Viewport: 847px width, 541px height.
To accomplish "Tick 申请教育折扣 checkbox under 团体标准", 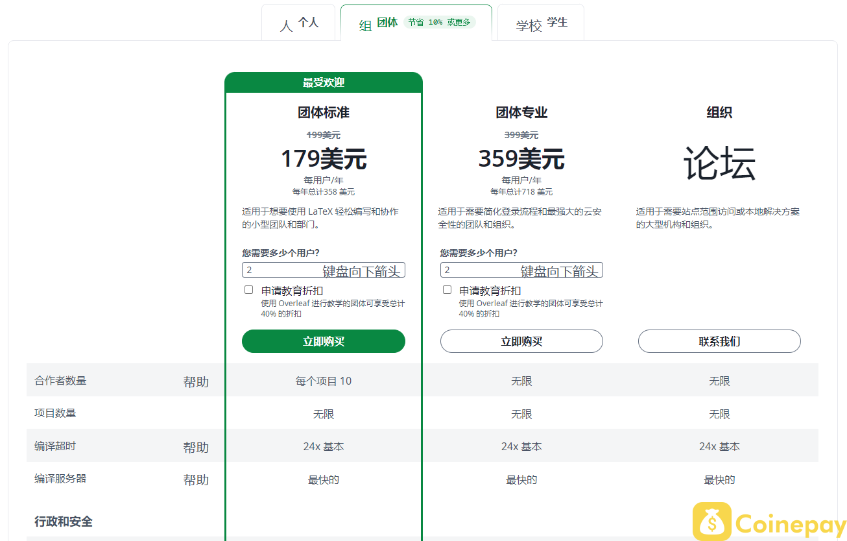I will pos(248,290).
